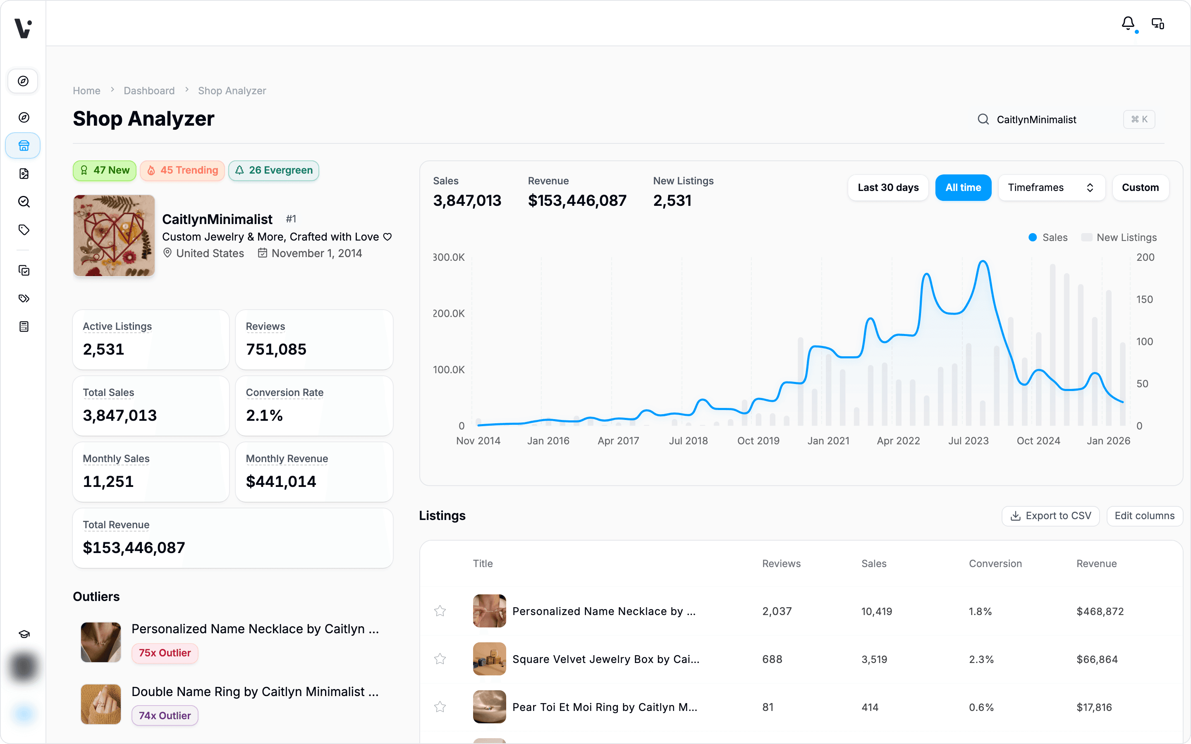Viewport: 1191px width, 744px height.
Task: Click the search magnifier icon
Action: [x=983, y=119]
